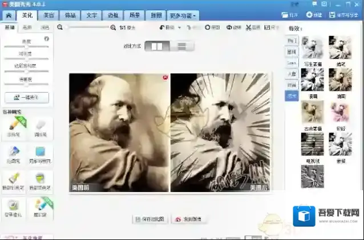Select the Sketch (写生素描) effect thumbnail
This screenshot has width=364, height=240.
pyautogui.click(x=312, y=47)
